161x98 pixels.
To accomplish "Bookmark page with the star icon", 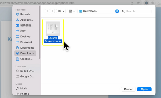I will (138, 3).
